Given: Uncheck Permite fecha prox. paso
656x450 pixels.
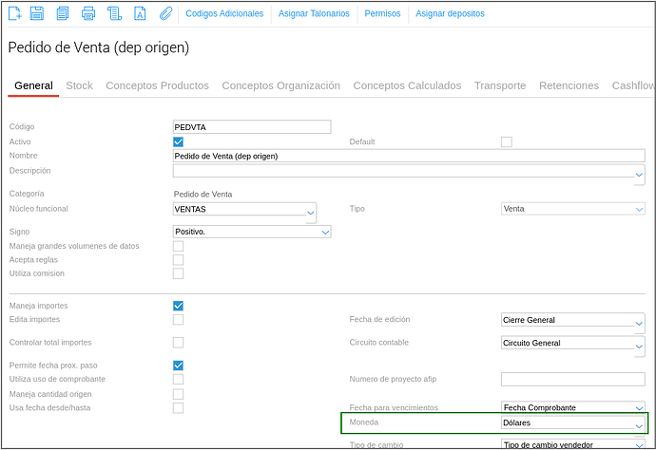Looking at the screenshot, I should [x=178, y=366].
